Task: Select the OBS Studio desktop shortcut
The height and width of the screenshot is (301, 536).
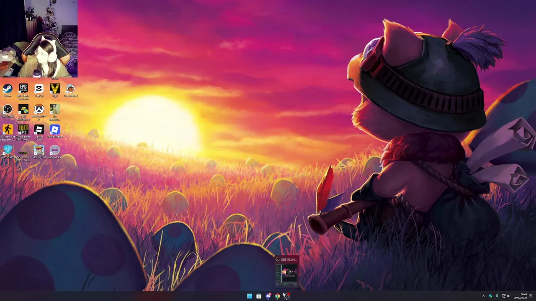Action: coord(8,111)
